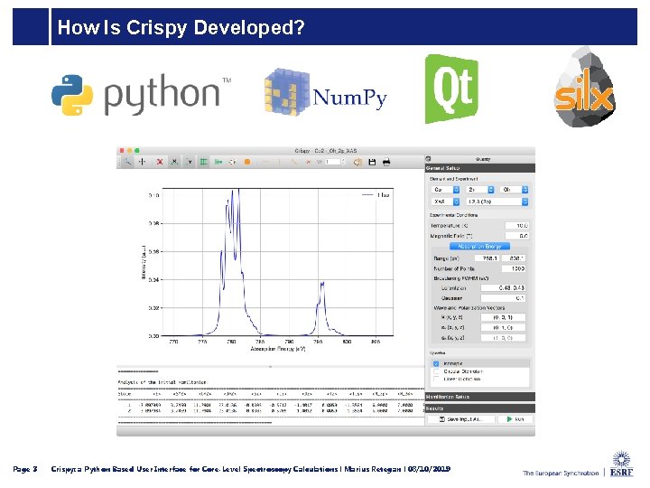Toggle X-axis autoscale icon

174,162
